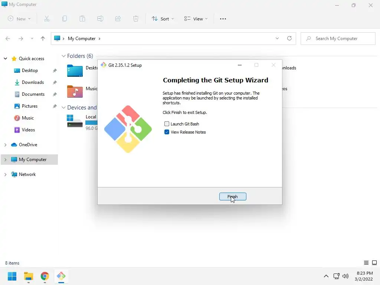Image resolution: width=380 pixels, height=285 pixels.
Task: Click the 8 items status text
Action: point(12,263)
